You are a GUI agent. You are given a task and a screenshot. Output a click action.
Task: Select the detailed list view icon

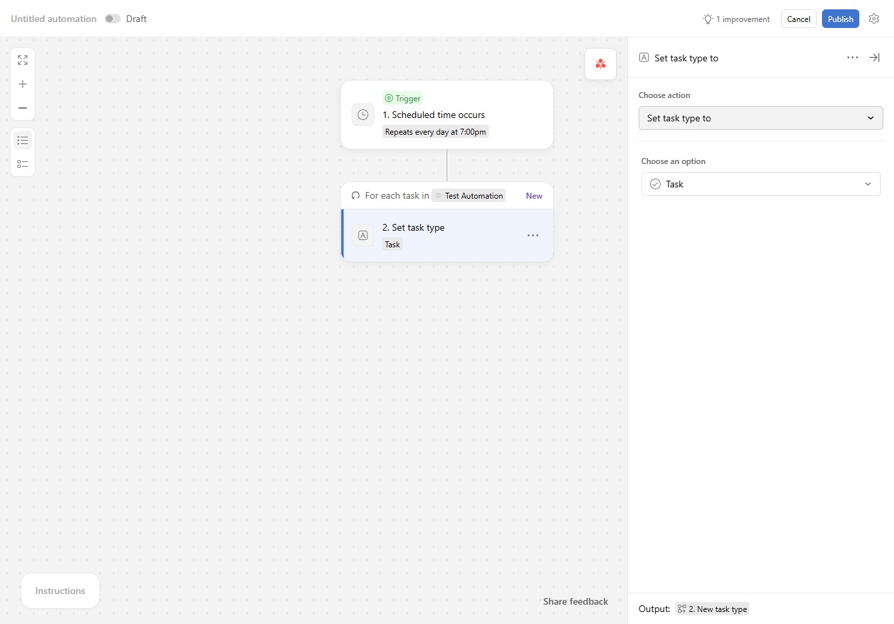pos(23,164)
